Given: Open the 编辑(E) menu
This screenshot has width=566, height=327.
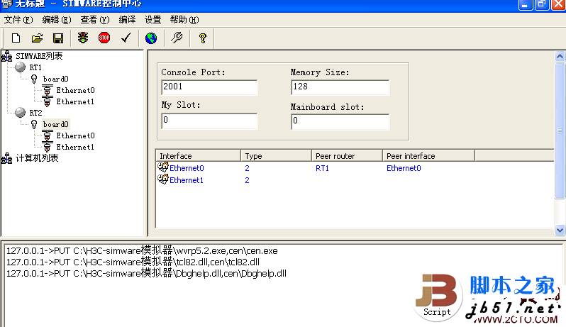Looking at the screenshot, I should tap(57, 20).
